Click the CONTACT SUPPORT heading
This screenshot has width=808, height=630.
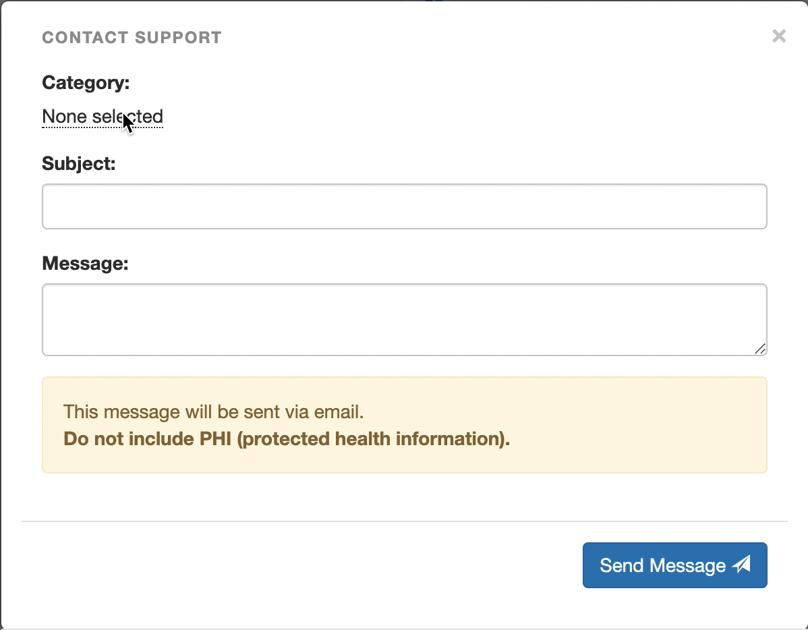point(132,38)
